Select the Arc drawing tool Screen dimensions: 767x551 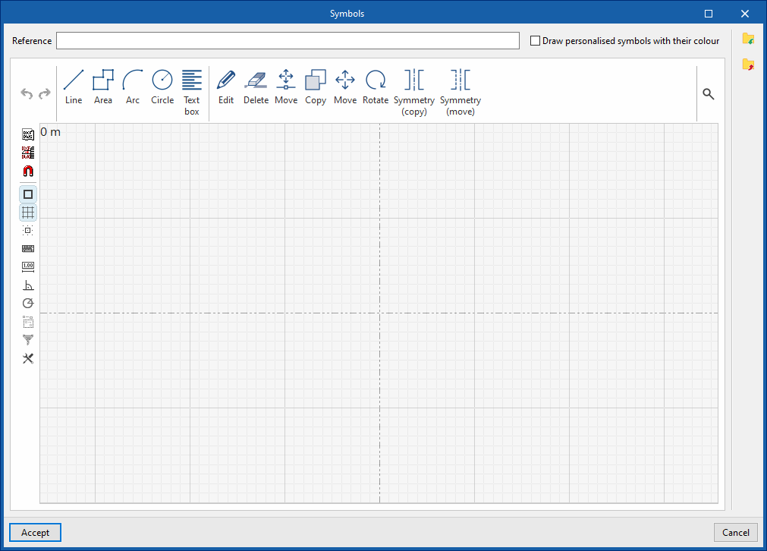pyautogui.click(x=133, y=87)
